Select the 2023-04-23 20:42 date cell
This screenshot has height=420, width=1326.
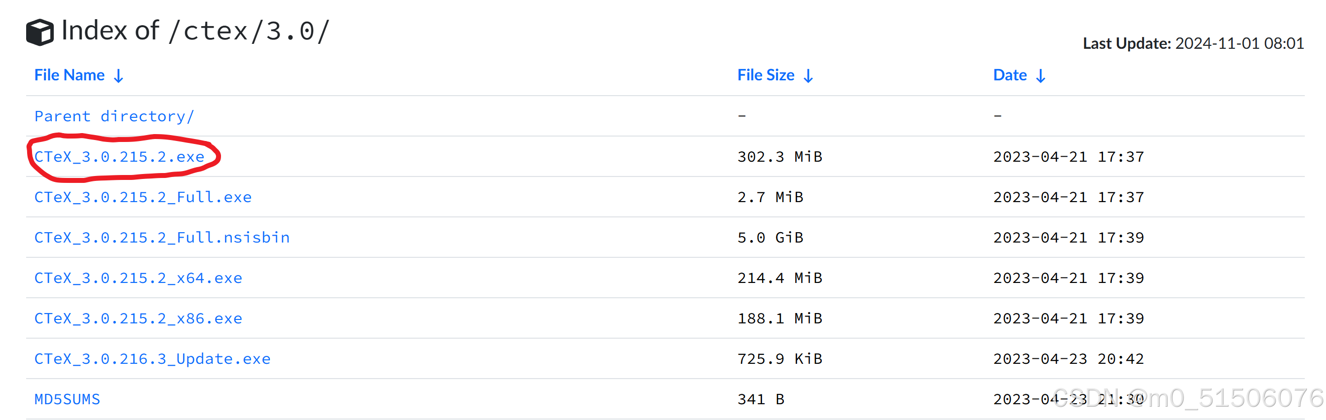1068,359
